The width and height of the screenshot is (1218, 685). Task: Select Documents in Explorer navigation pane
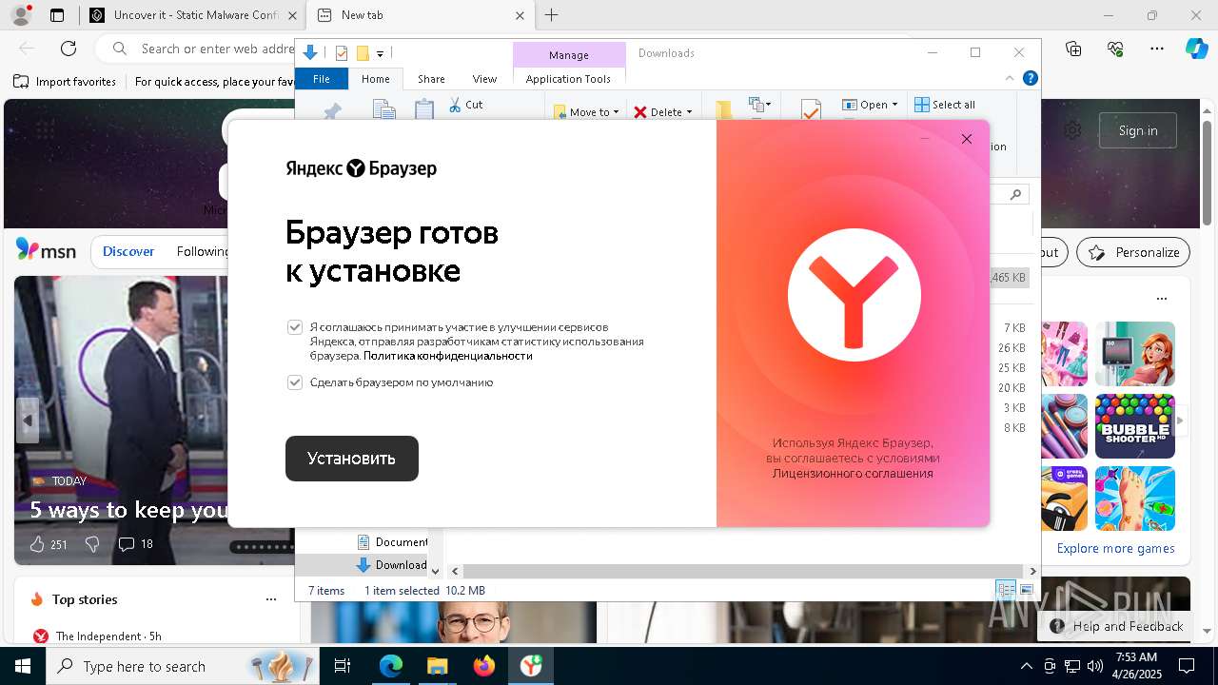[x=393, y=542]
